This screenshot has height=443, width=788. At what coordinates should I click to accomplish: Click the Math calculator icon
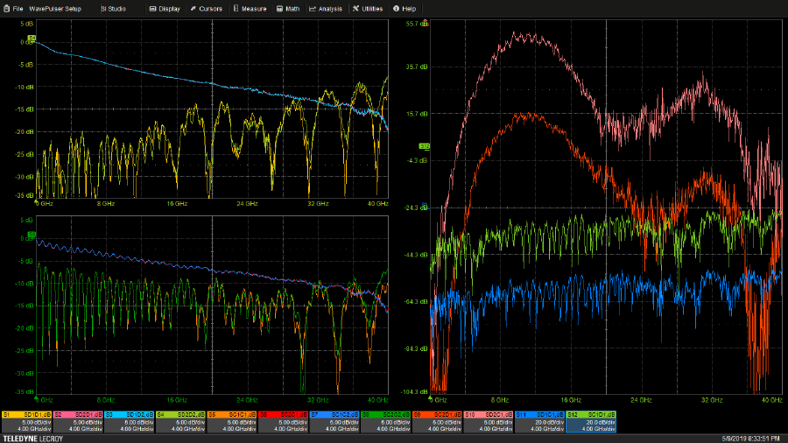coord(279,8)
